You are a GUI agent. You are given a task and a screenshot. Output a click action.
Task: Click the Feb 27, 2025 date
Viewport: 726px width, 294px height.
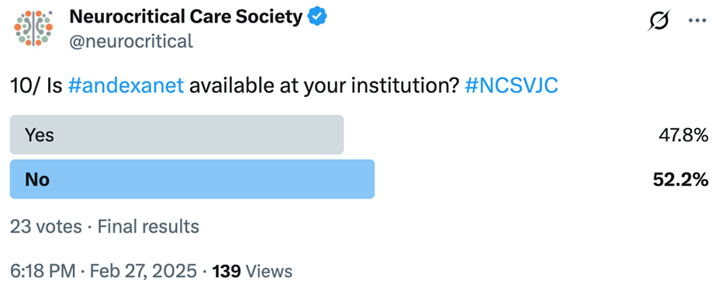(x=143, y=272)
